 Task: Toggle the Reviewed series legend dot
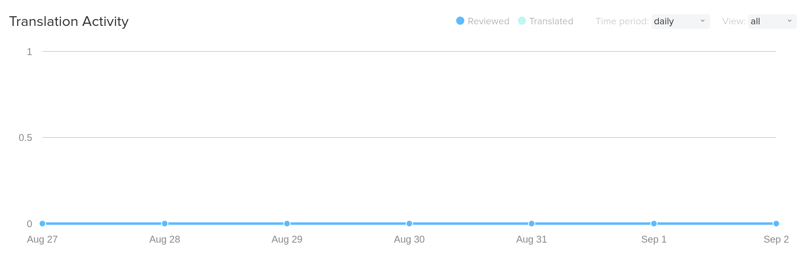(x=460, y=21)
